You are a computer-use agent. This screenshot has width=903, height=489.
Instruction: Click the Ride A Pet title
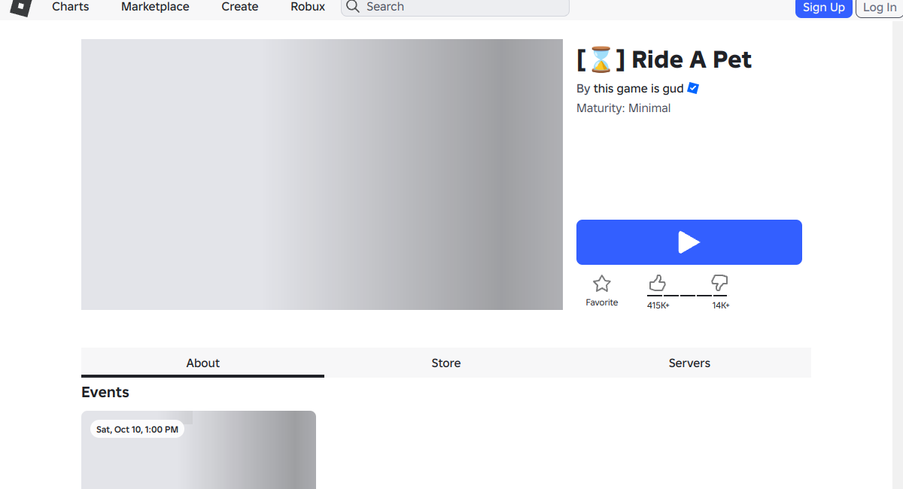tap(664, 59)
